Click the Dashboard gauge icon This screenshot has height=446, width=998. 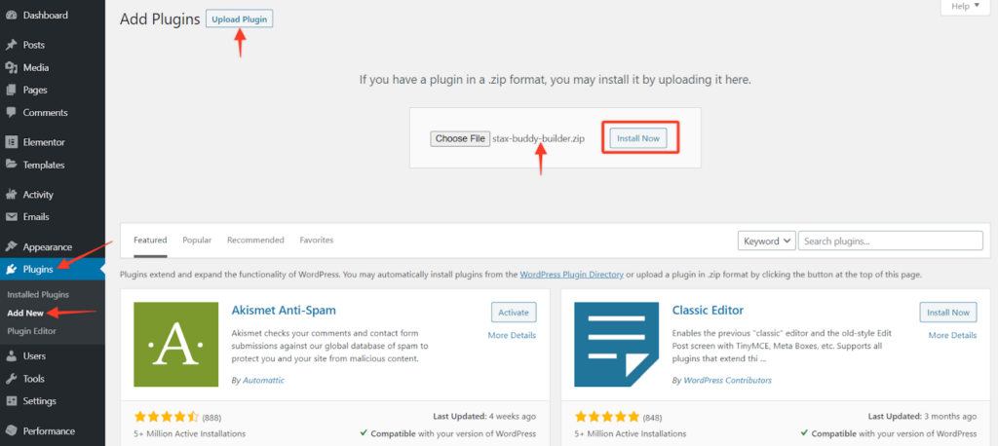coord(11,15)
